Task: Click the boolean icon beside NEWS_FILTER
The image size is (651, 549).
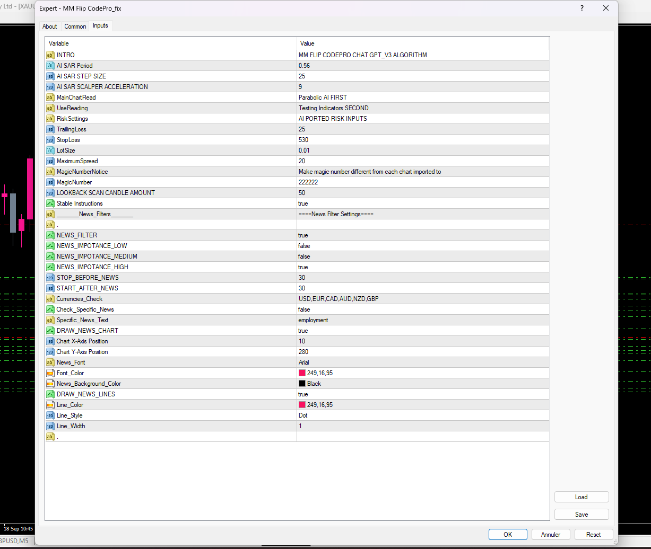Action: [50, 235]
